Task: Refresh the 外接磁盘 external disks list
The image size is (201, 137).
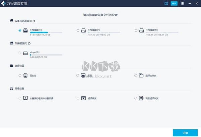Action: click(29, 43)
